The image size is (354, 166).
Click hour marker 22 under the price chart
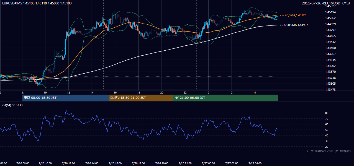pos(185,92)
